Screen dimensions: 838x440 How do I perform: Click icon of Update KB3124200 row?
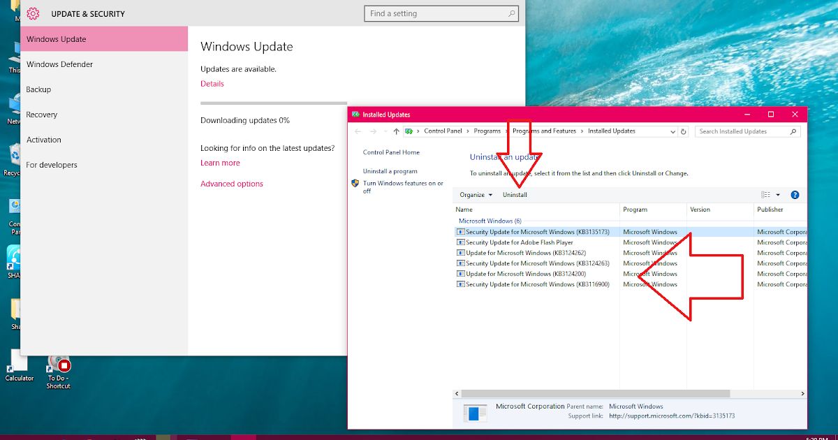pos(460,274)
